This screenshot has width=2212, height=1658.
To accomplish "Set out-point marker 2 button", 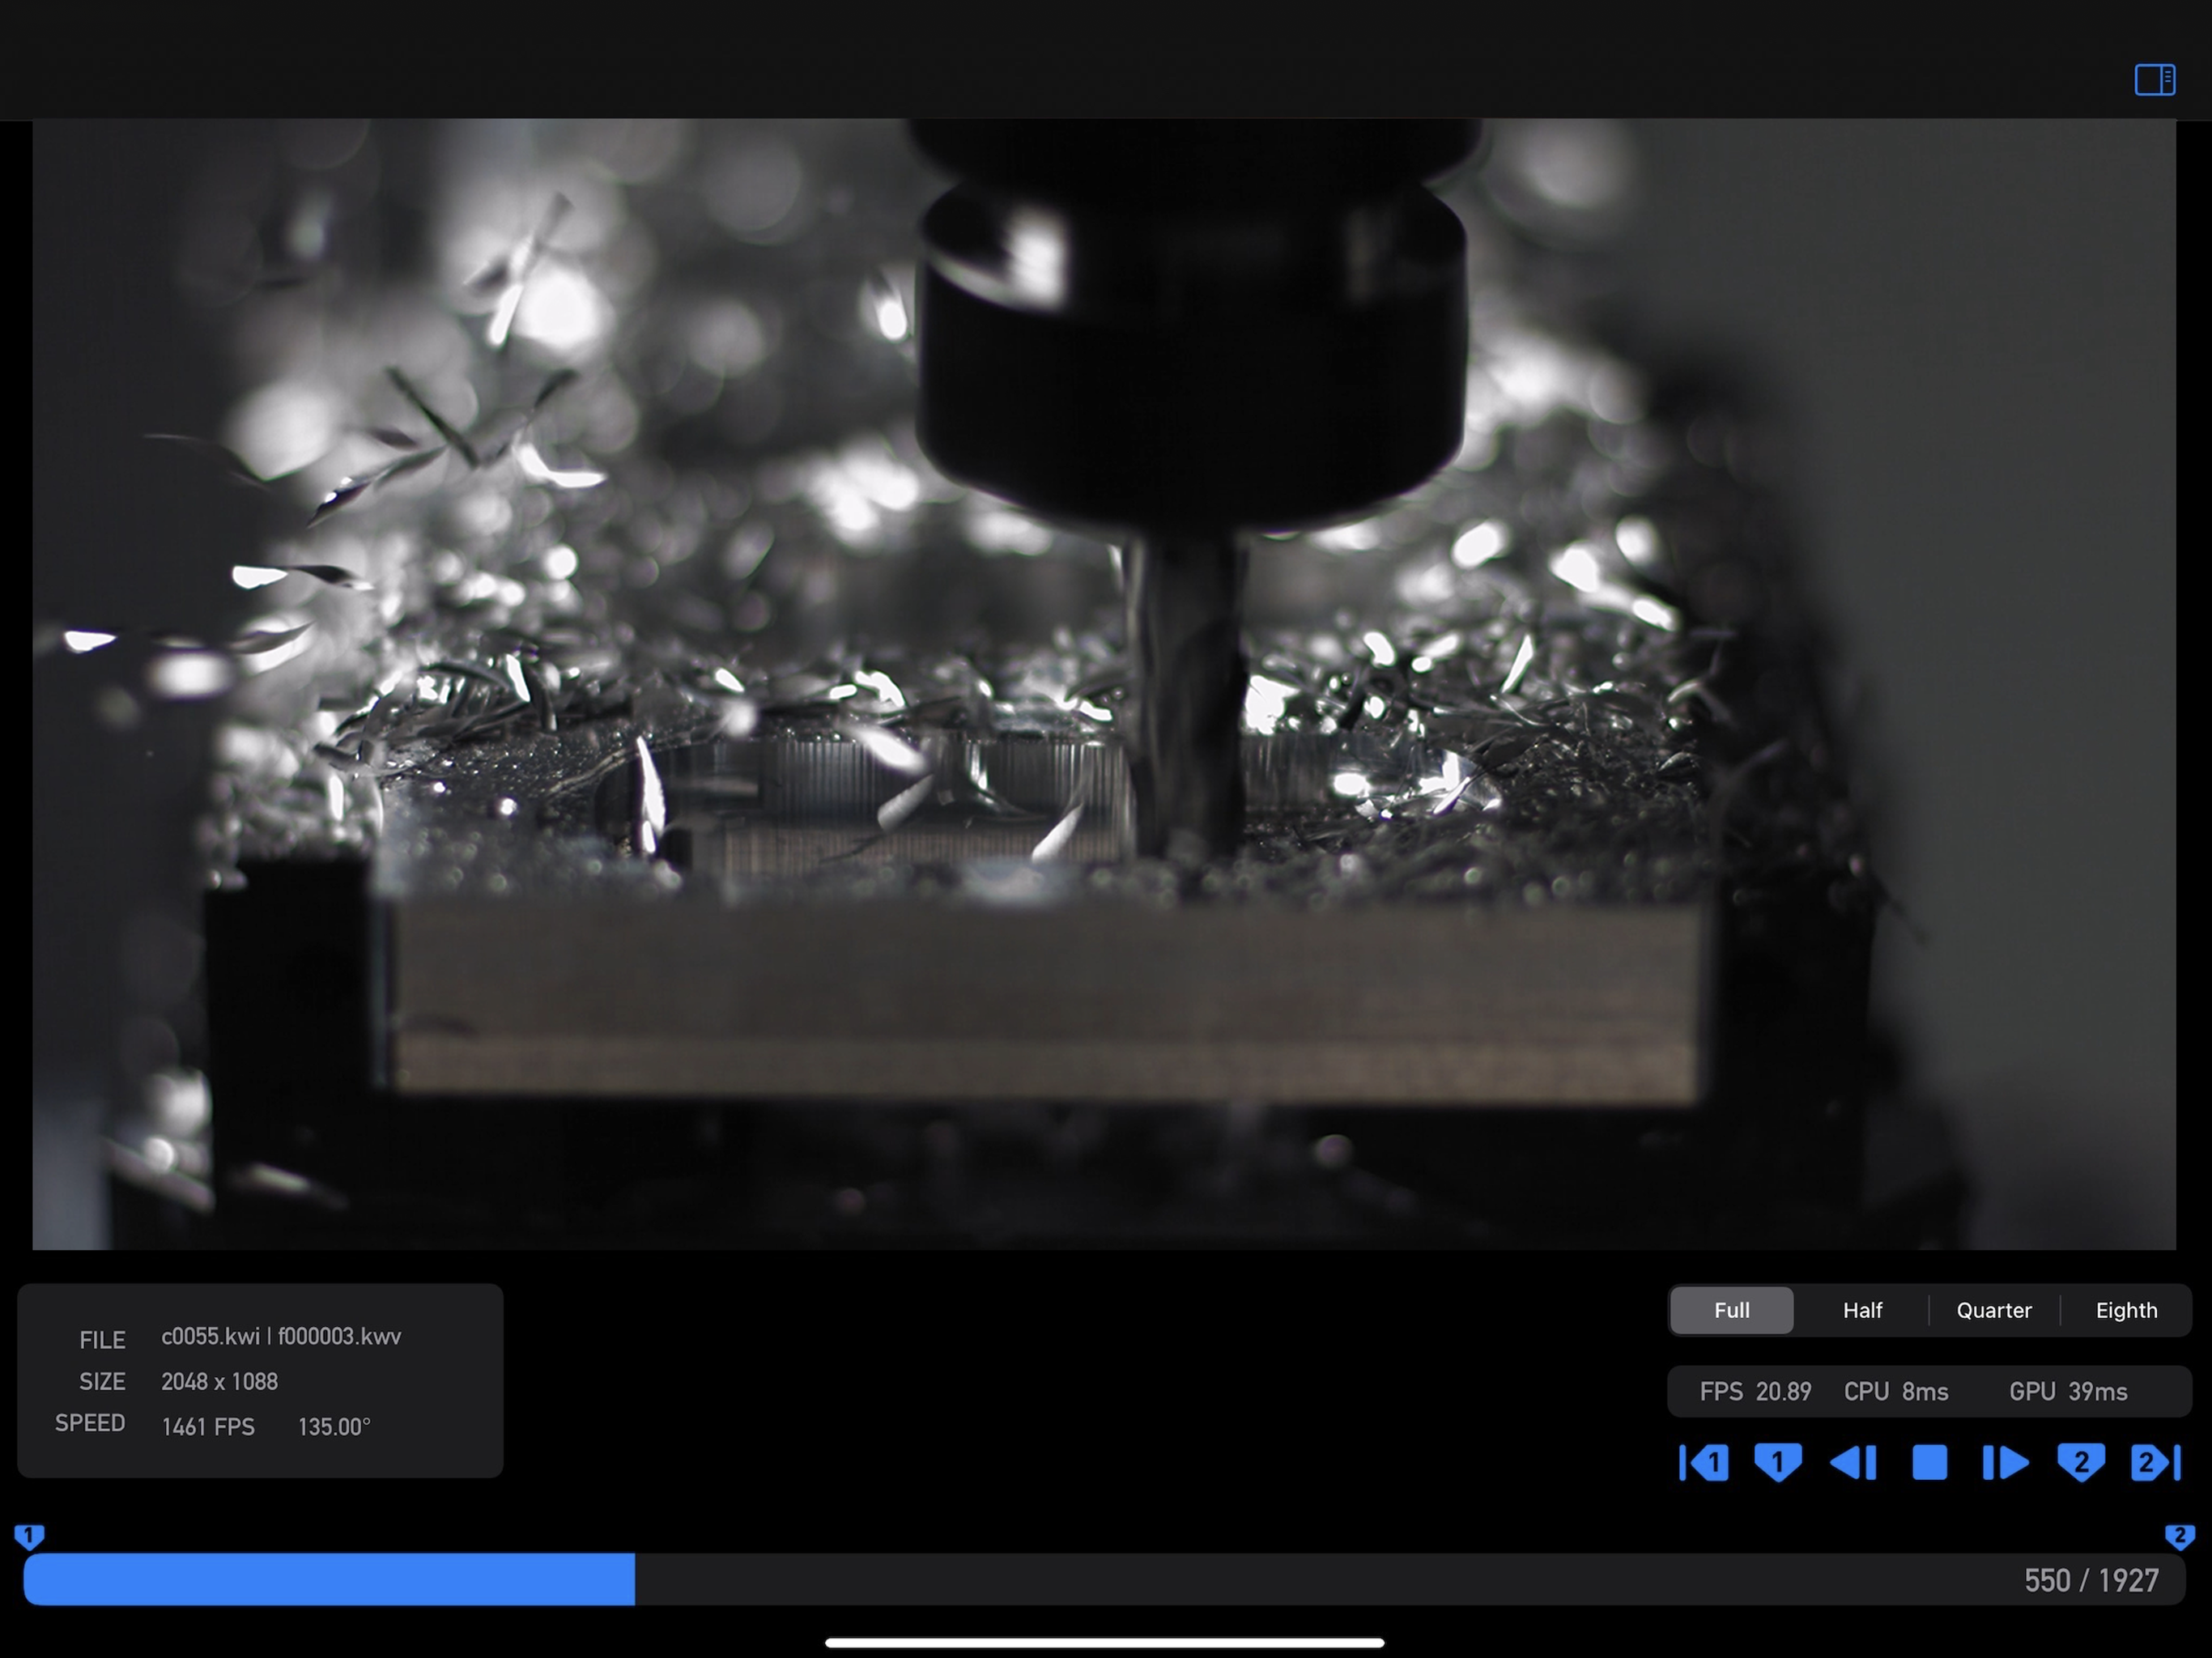I will click(x=2081, y=1462).
